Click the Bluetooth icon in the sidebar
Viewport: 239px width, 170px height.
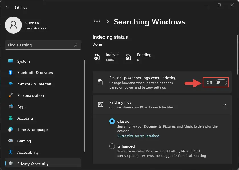click(11, 73)
